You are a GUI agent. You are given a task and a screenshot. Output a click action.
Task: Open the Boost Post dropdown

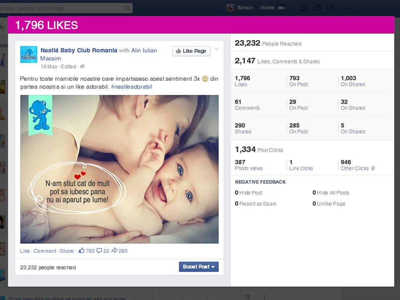[199, 267]
